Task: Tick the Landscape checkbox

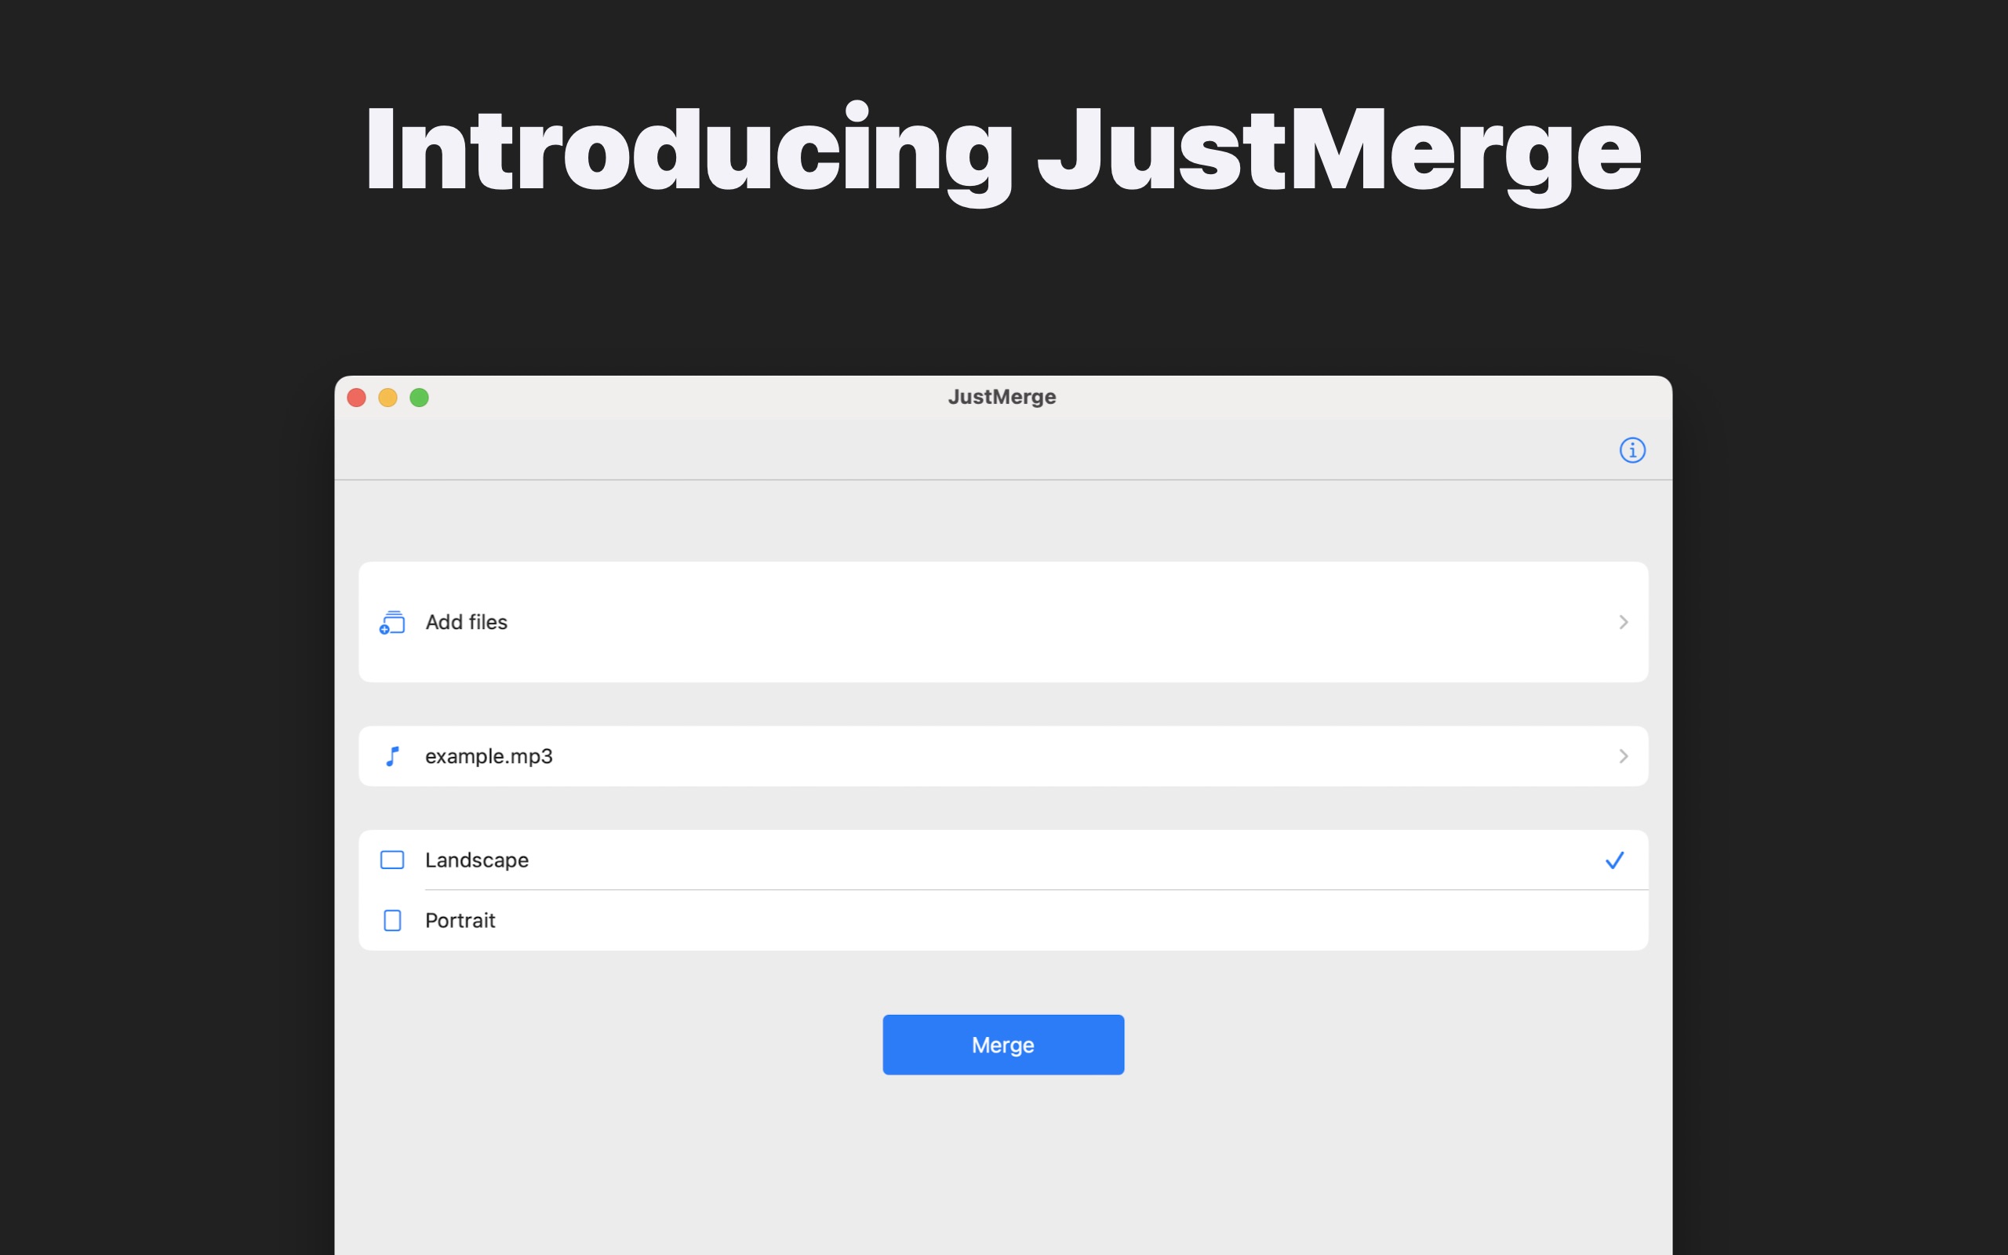Action: [391, 860]
